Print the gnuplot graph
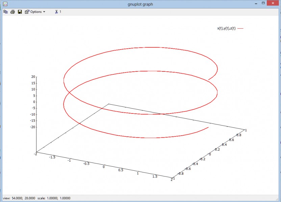The width and height of the screenshot is (281, 202). [x=12, y=12]
